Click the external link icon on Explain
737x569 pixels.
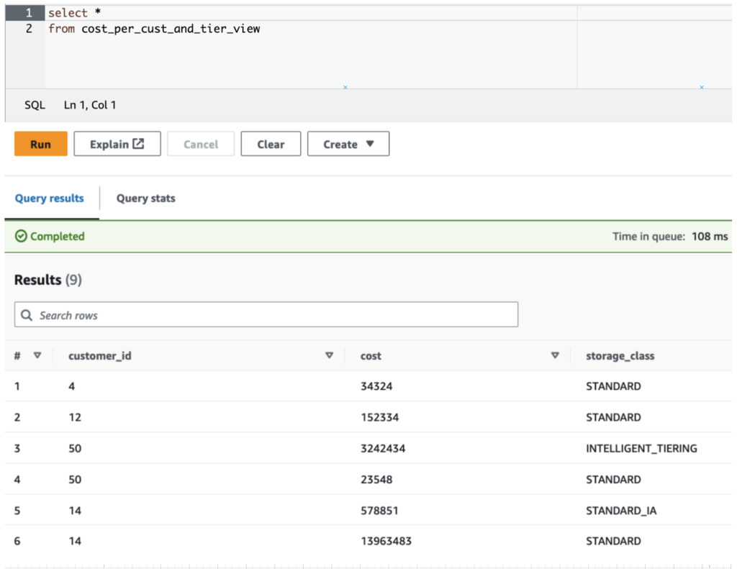point(138,144)
